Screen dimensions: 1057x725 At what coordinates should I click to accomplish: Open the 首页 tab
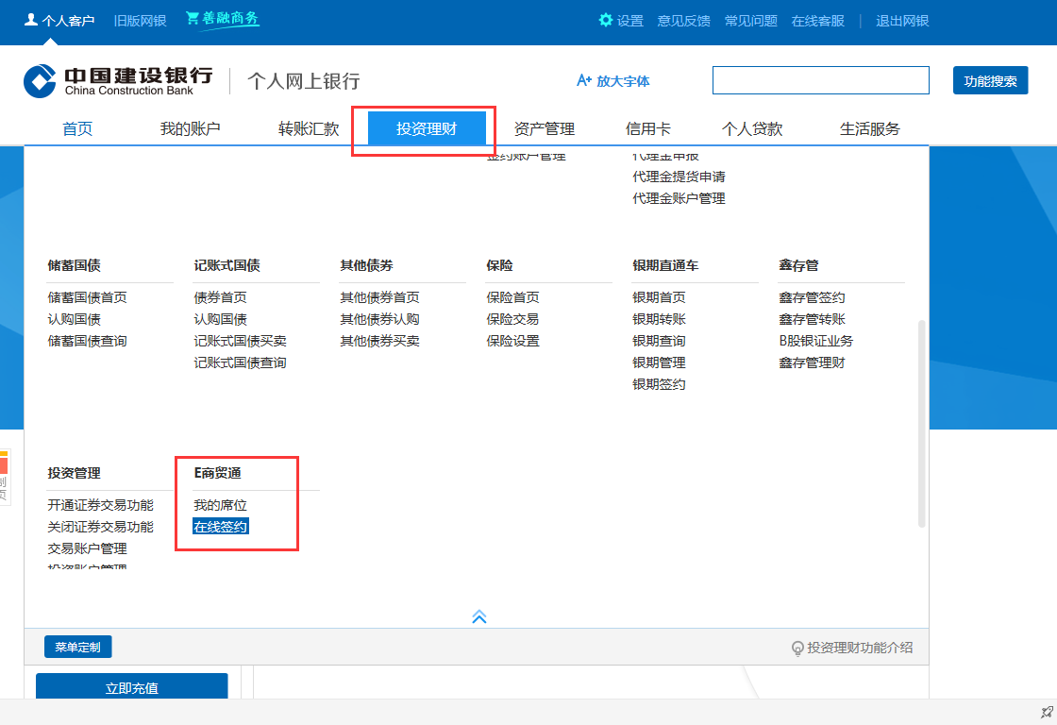coord(77,128)
